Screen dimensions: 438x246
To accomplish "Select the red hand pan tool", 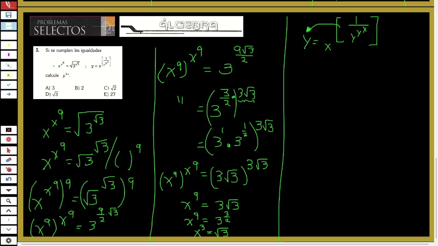I will (x=9, y=169).
